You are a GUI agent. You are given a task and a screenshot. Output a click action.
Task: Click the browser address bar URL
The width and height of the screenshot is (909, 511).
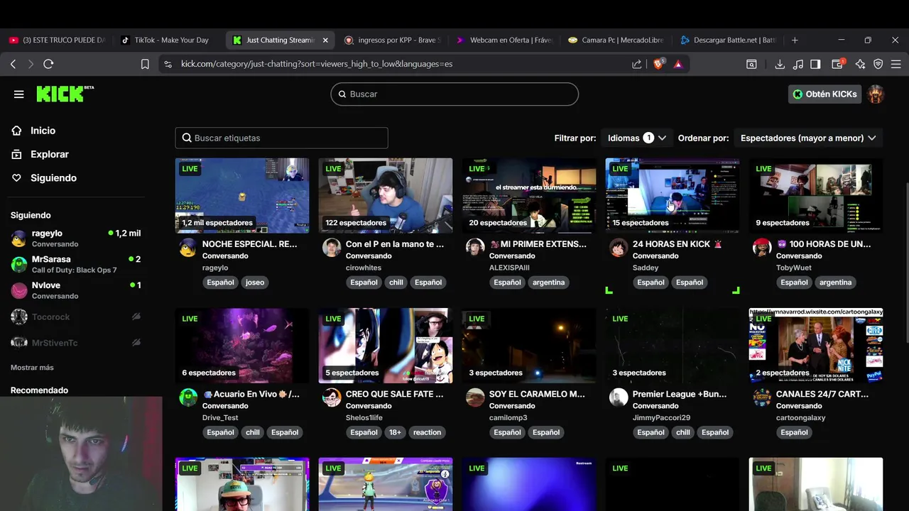click(x=317, y=64)
